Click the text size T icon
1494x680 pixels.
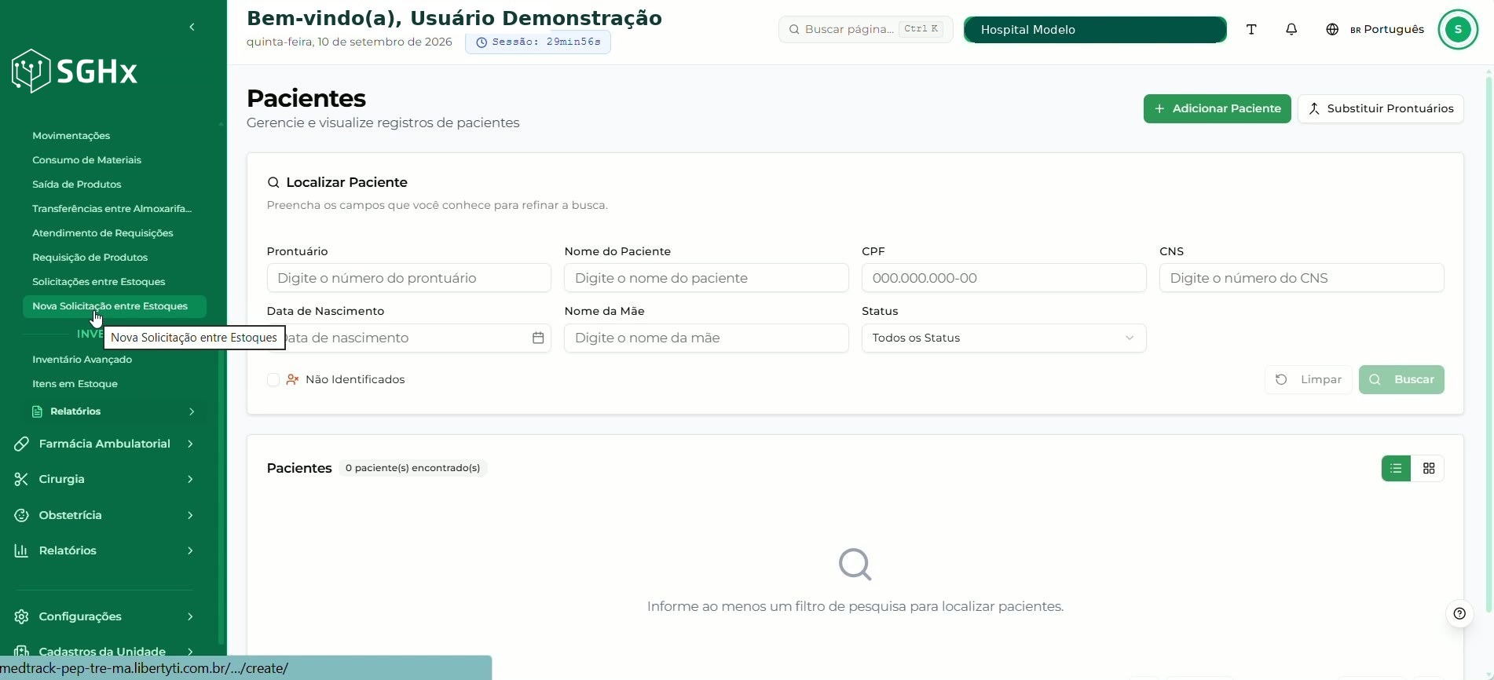coord(1251,30)
